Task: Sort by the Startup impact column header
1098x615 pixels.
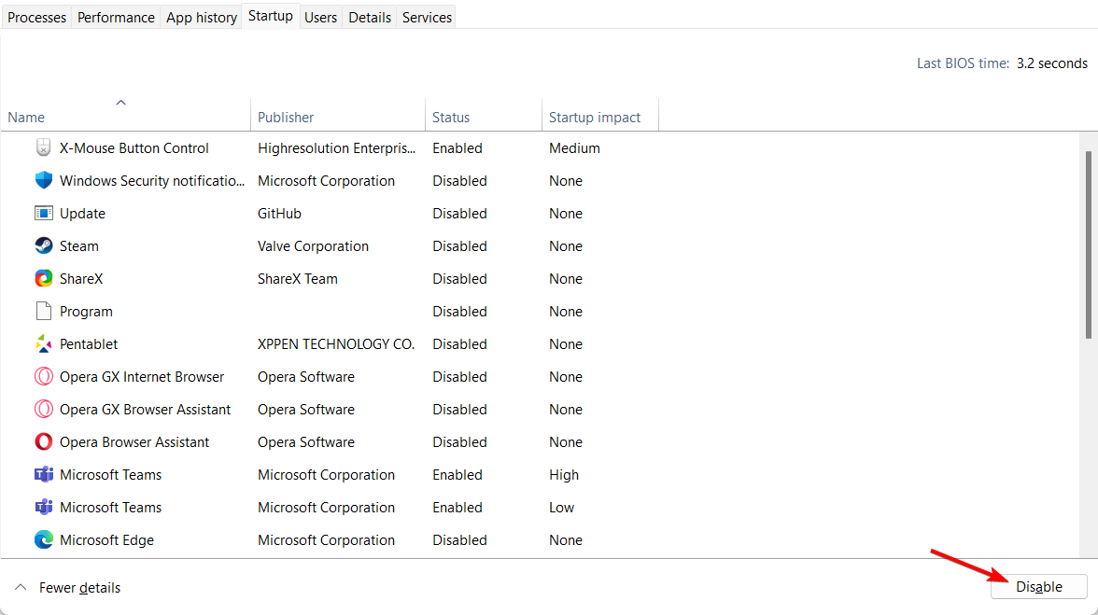Action: tap(601, 117)
